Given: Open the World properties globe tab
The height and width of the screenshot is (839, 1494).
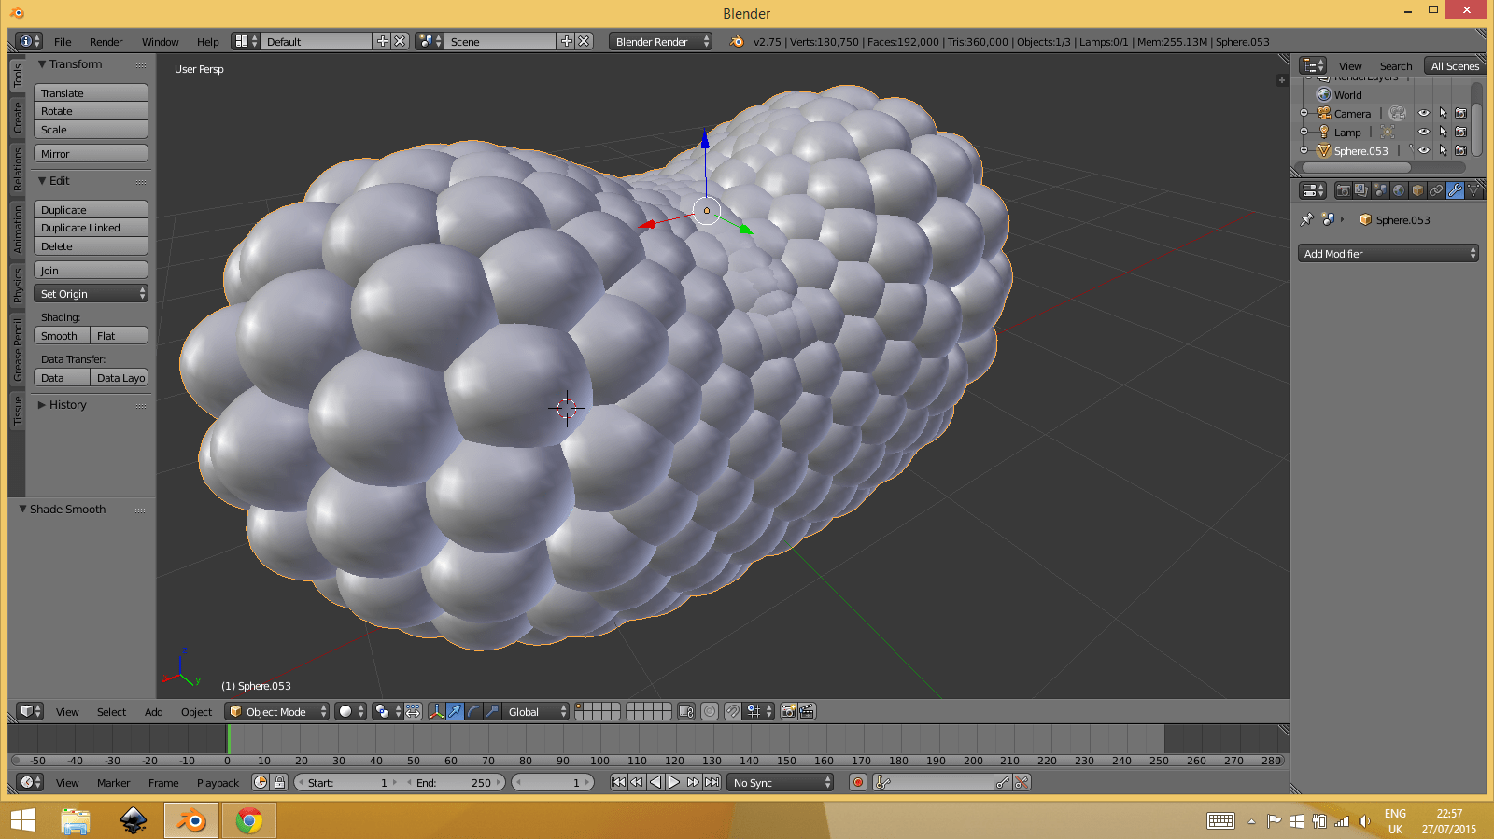Looking at the screenshot, I should coord(1399,190).
